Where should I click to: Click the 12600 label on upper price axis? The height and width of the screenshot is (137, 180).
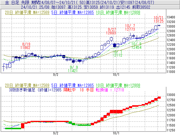coord(171,35)
